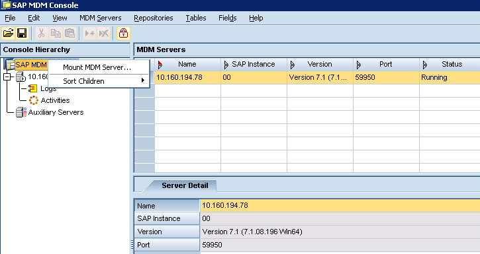
Task: Open the Tables menu
Action: click(196, 18)
